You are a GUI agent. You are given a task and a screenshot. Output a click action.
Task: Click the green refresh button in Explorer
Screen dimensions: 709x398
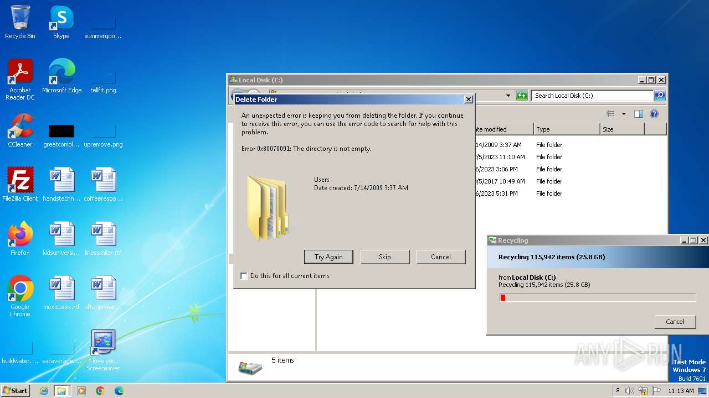[521, 96]
